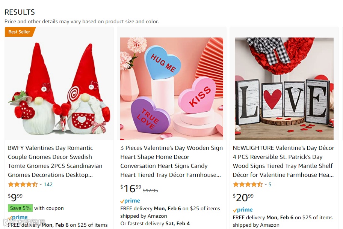Expand rating breakdown chevron beside 5 reviews
Viewport: 343px width, 229px height.
click(266, 184)
